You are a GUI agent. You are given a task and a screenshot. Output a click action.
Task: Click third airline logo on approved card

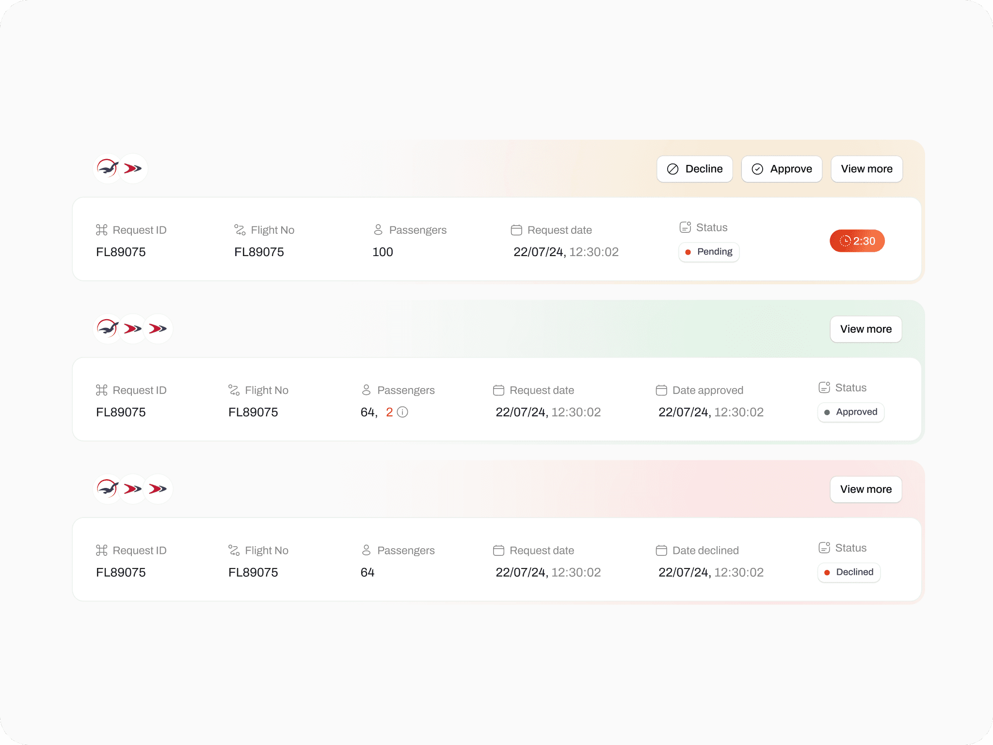click(x=158, y=329)
